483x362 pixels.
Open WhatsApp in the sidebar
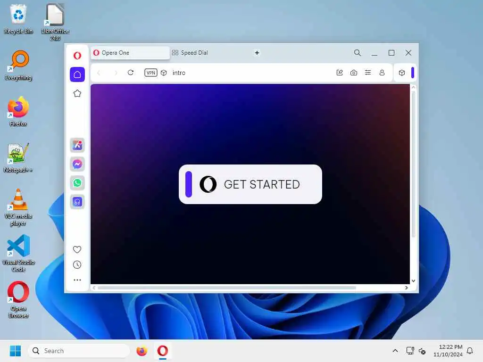point(77,183)
